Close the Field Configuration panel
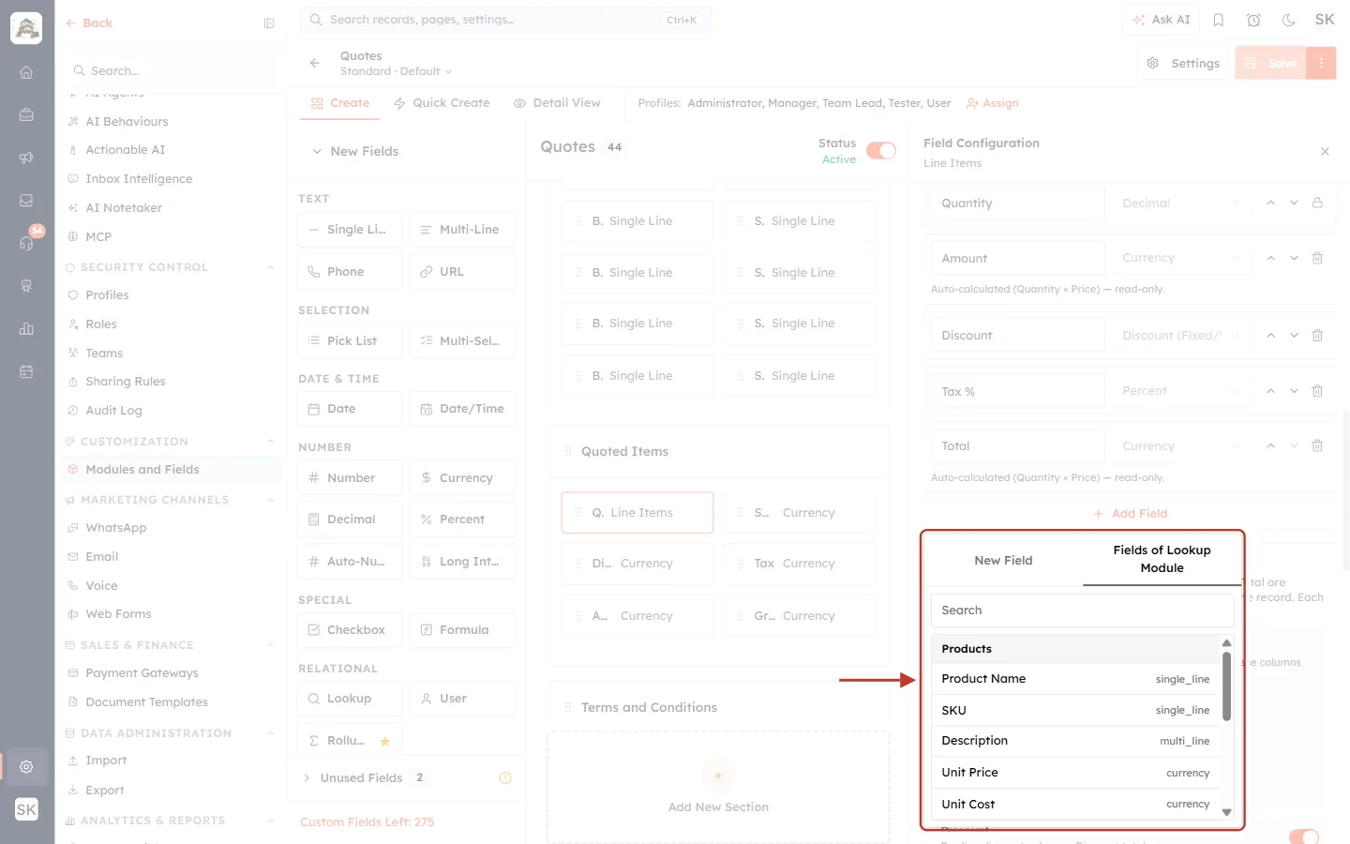 pos(1325,151)
